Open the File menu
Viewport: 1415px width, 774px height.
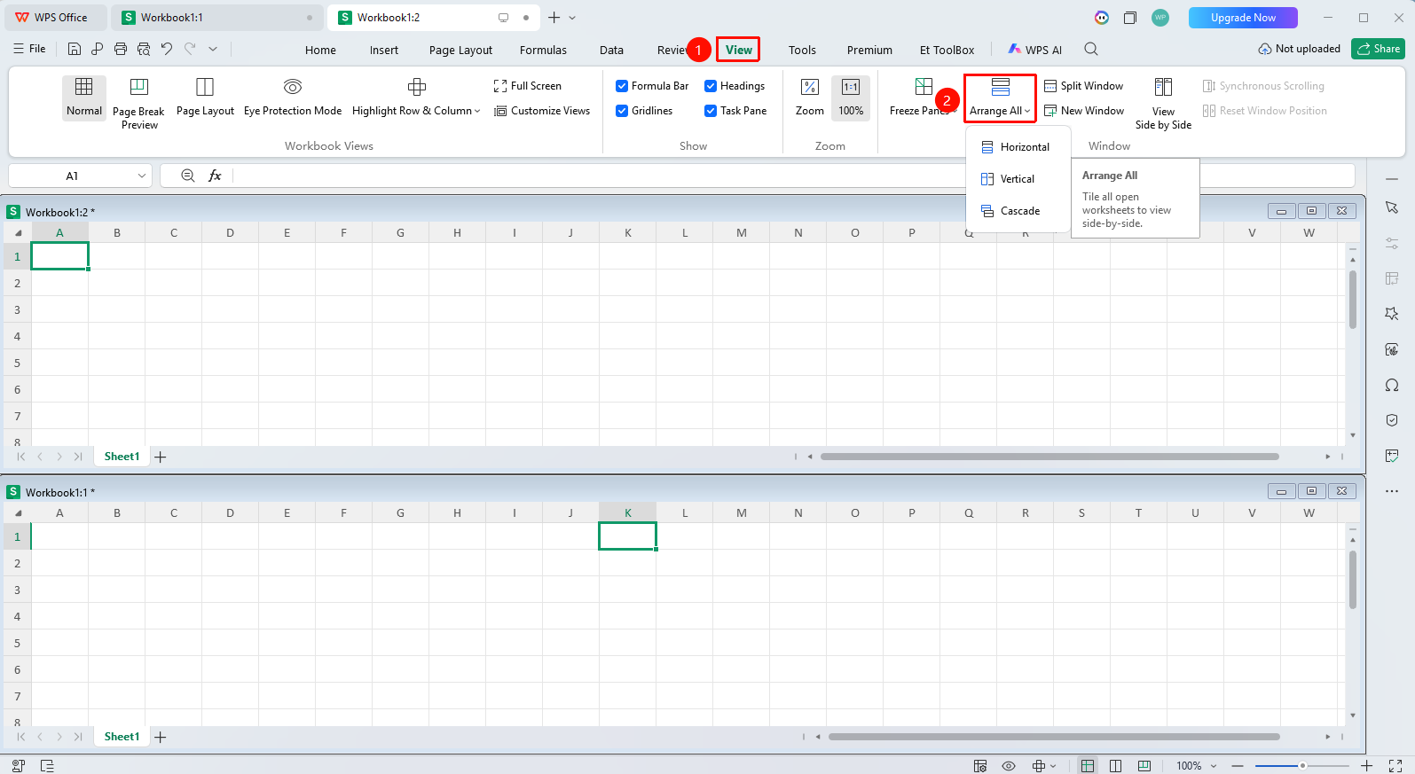click(29, 49)
